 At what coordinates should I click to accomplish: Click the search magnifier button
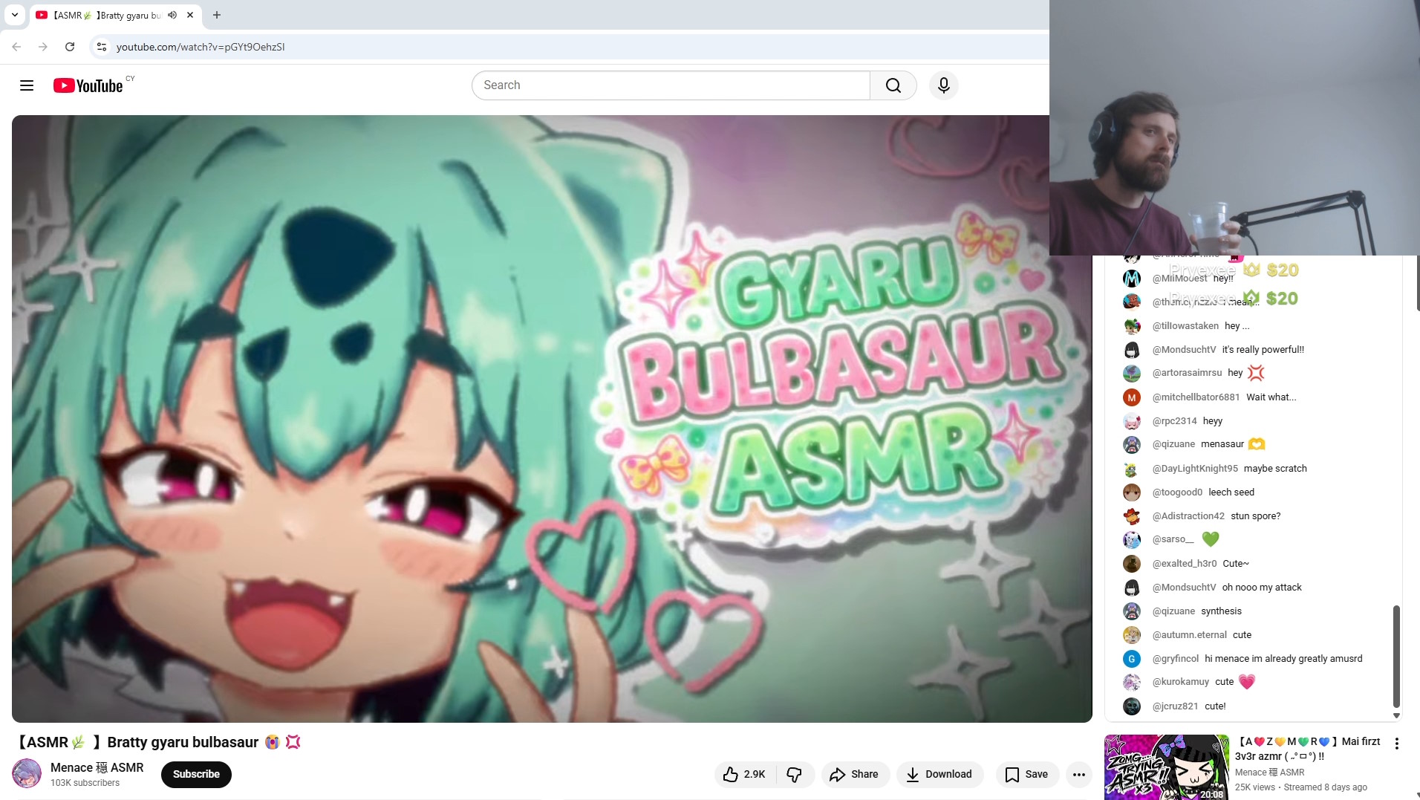[893, 85]
